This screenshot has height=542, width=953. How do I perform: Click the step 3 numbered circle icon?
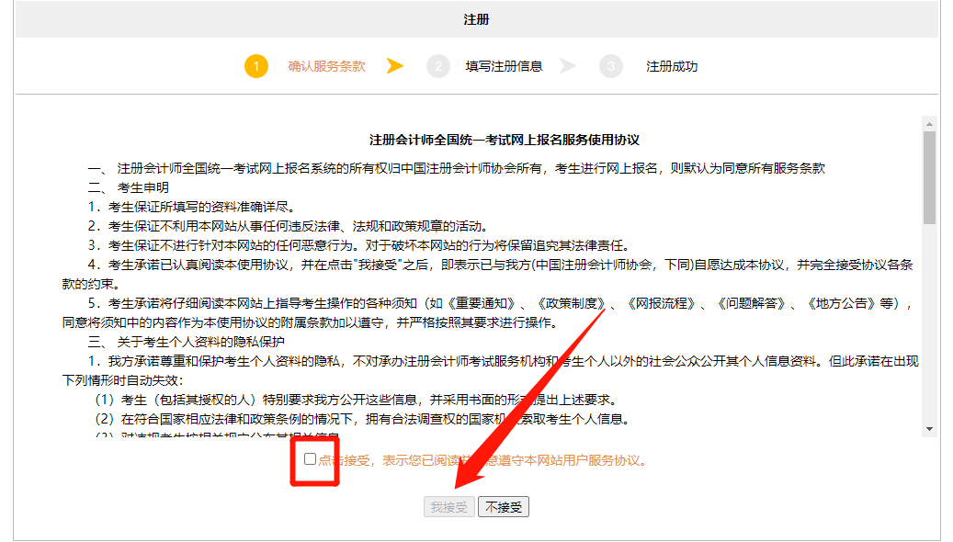(610, 66)
